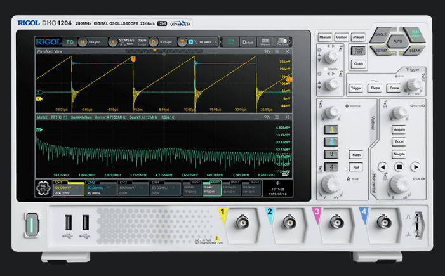Toggle the RUN/STOP hardware key

pyautogui.click(x=415, y=35)
